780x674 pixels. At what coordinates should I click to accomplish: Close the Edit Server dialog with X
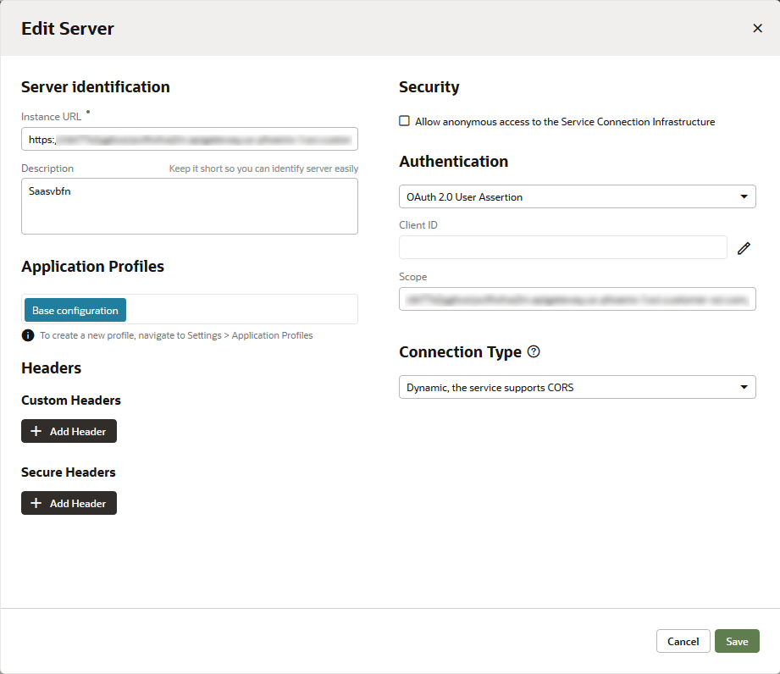pyautogui.click(x=757, y=28)
